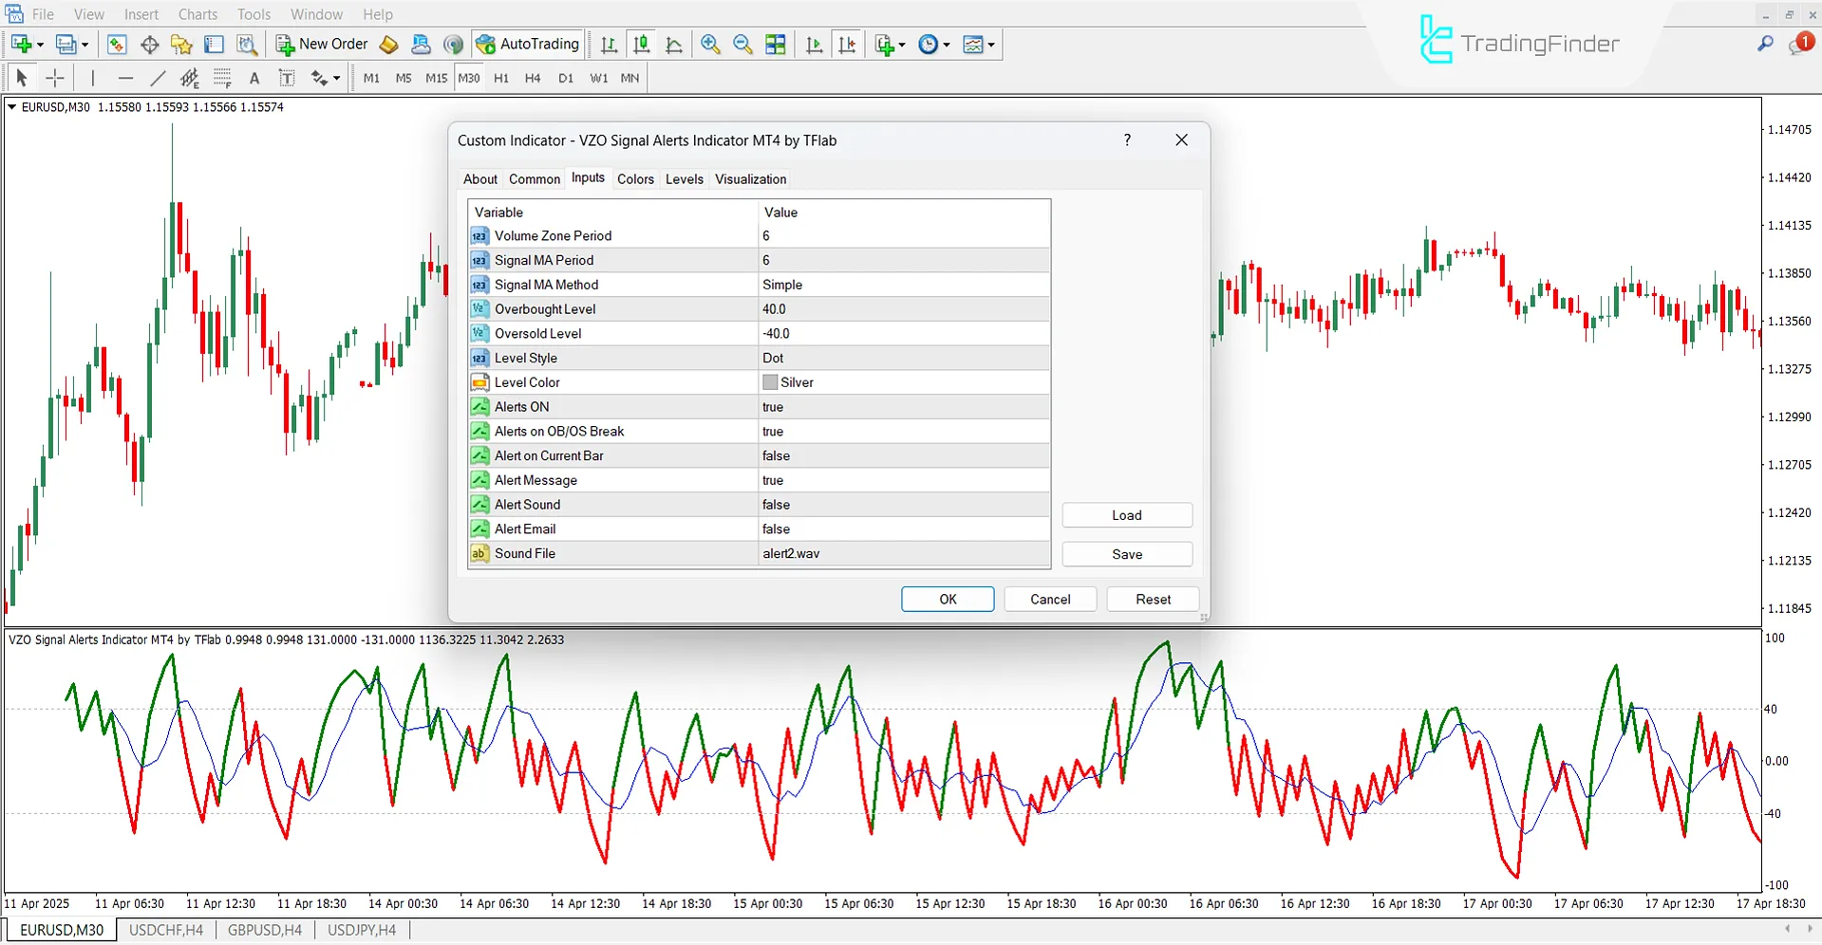Toggle AutoTrading on or off
Screen dimensions: 1822x945
528,44
